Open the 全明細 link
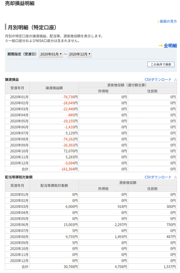Screen dimensions: 180x273 (x=170, y=46)
